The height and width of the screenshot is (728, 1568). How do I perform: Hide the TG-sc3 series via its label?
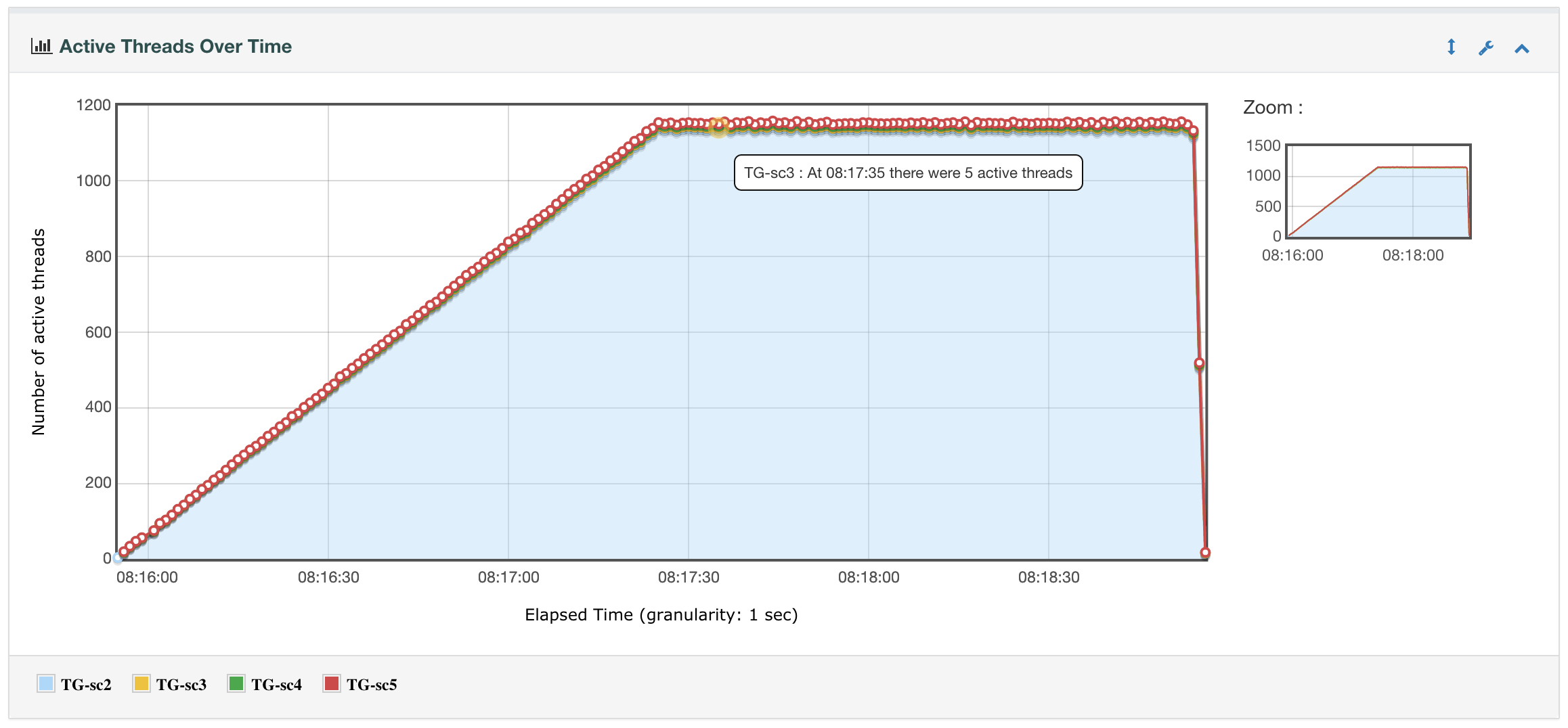[181, 685]
